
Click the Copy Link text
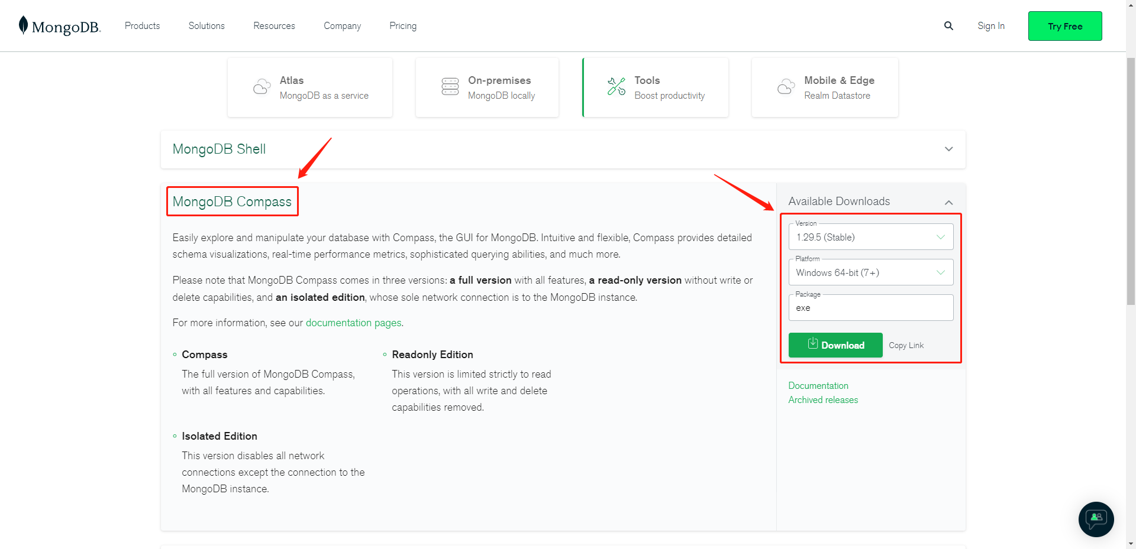pyautogui.click(x=906, y=346)
